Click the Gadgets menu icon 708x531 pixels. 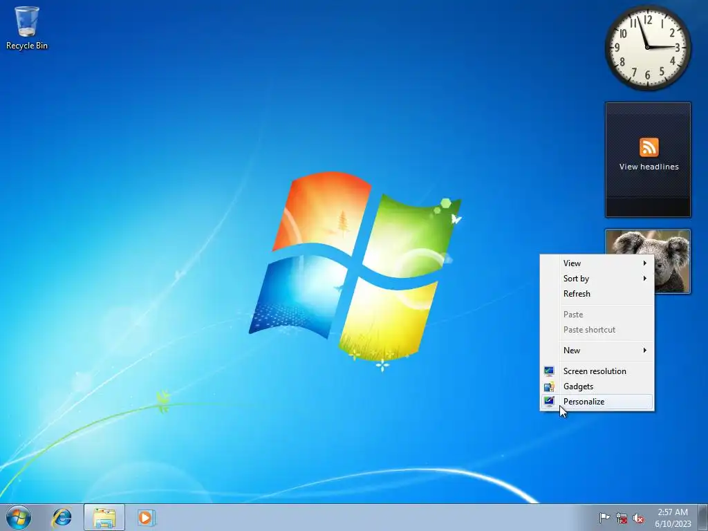(x=549, y=386)
